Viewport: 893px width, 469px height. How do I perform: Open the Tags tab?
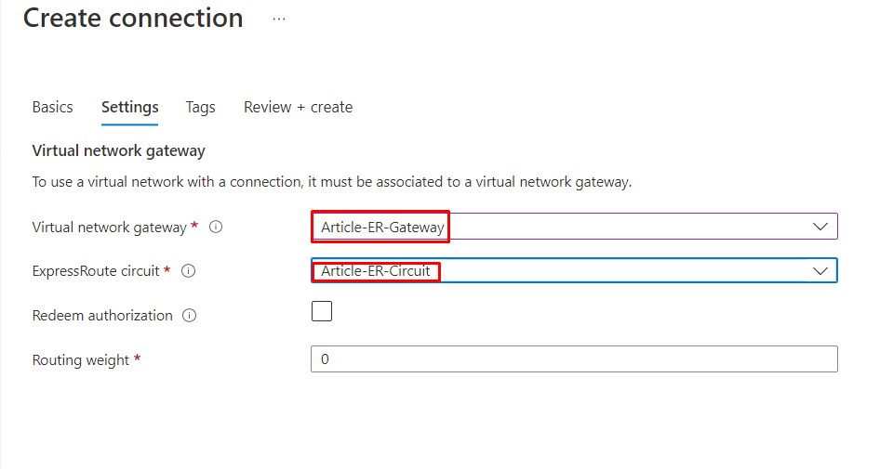(200, 107)
